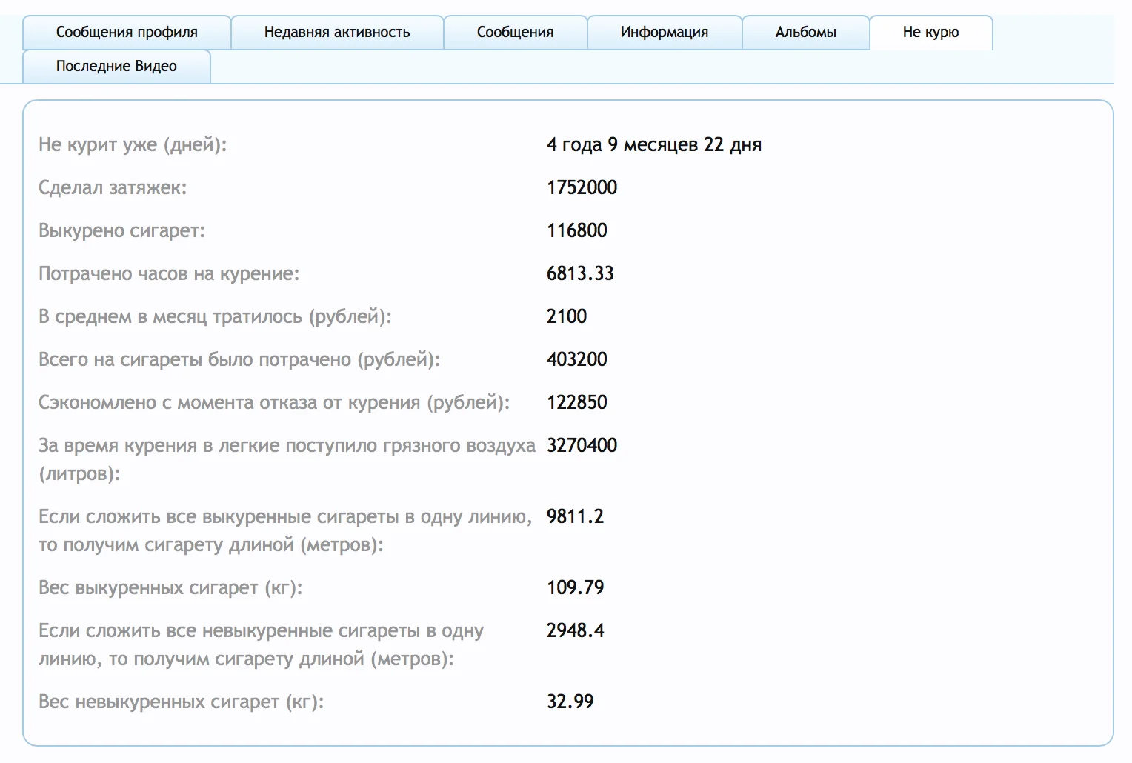Screen dimensions: 1132x763
Task: Select the cigarette line length 9811.2
Action: point(575,516)
